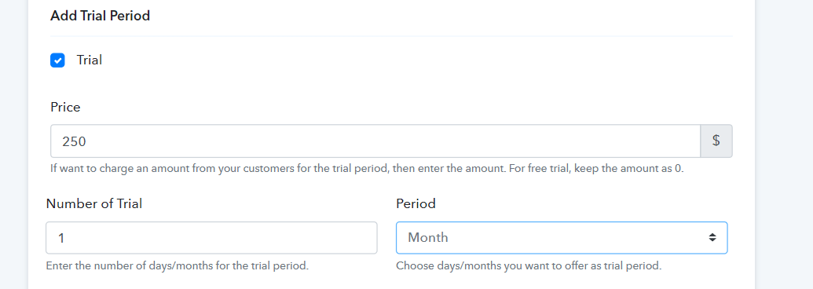Image resolution: width=813 pixels, height=289 pixels.
Task: Click the divider line below Add Trial Period
Action: [391, 36]
